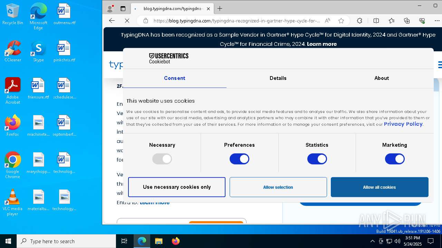Open Firefox from the taskbar
Image resolution: width=442 pixels, height=248 pixels.
(175, 241)
